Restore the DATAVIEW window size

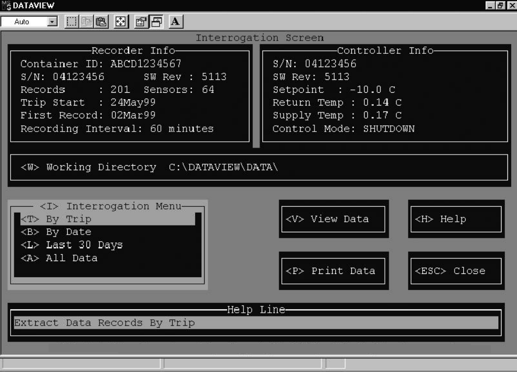500,5
